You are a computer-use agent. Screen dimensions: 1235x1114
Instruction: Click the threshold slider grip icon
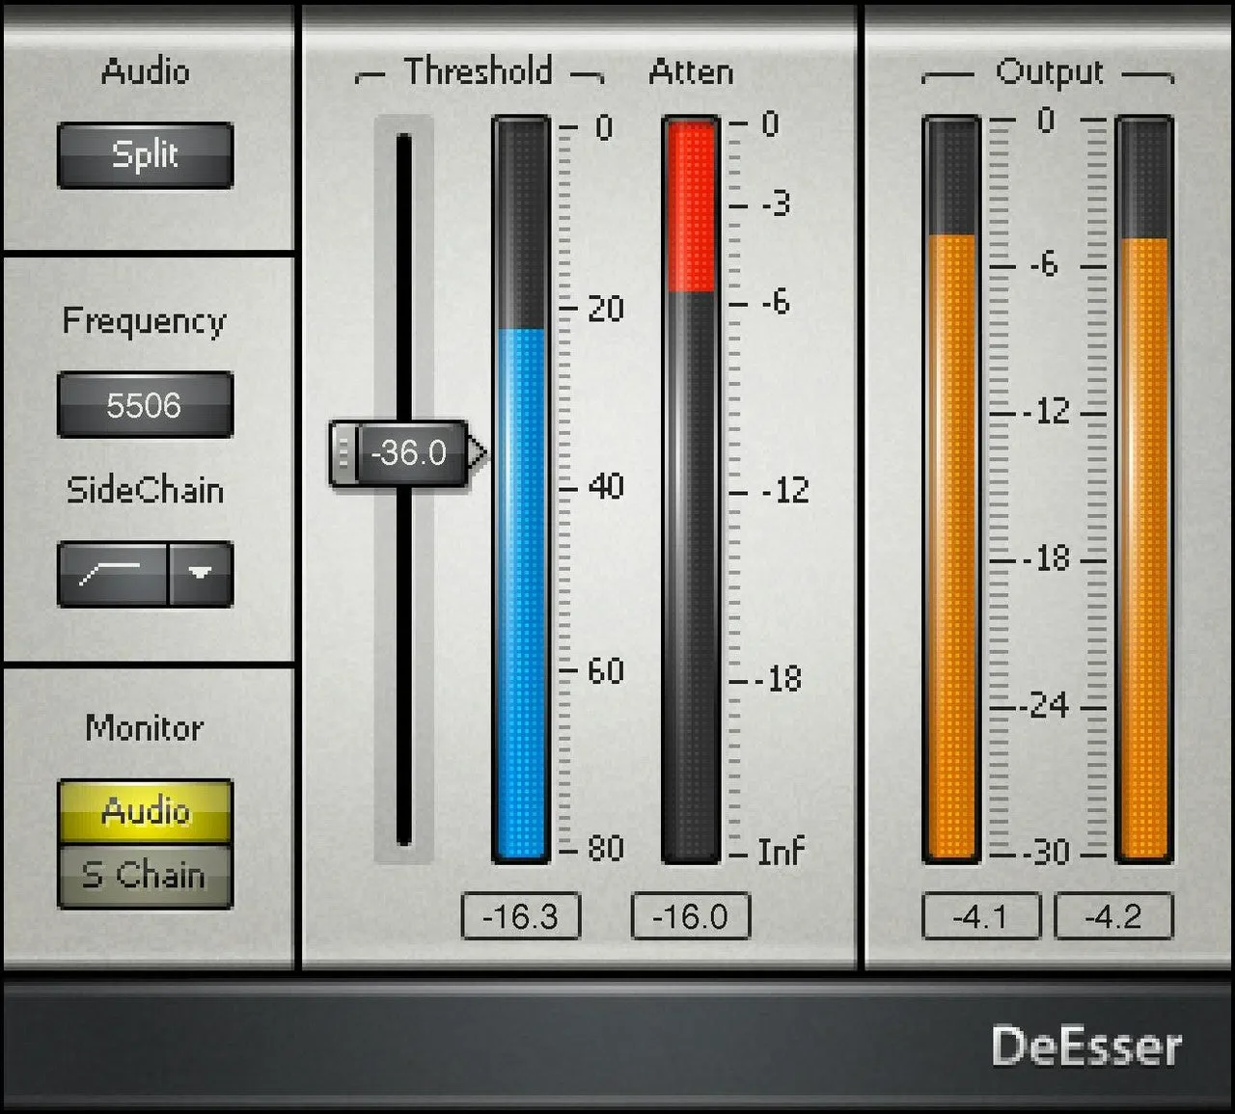(x=343, y=452)
